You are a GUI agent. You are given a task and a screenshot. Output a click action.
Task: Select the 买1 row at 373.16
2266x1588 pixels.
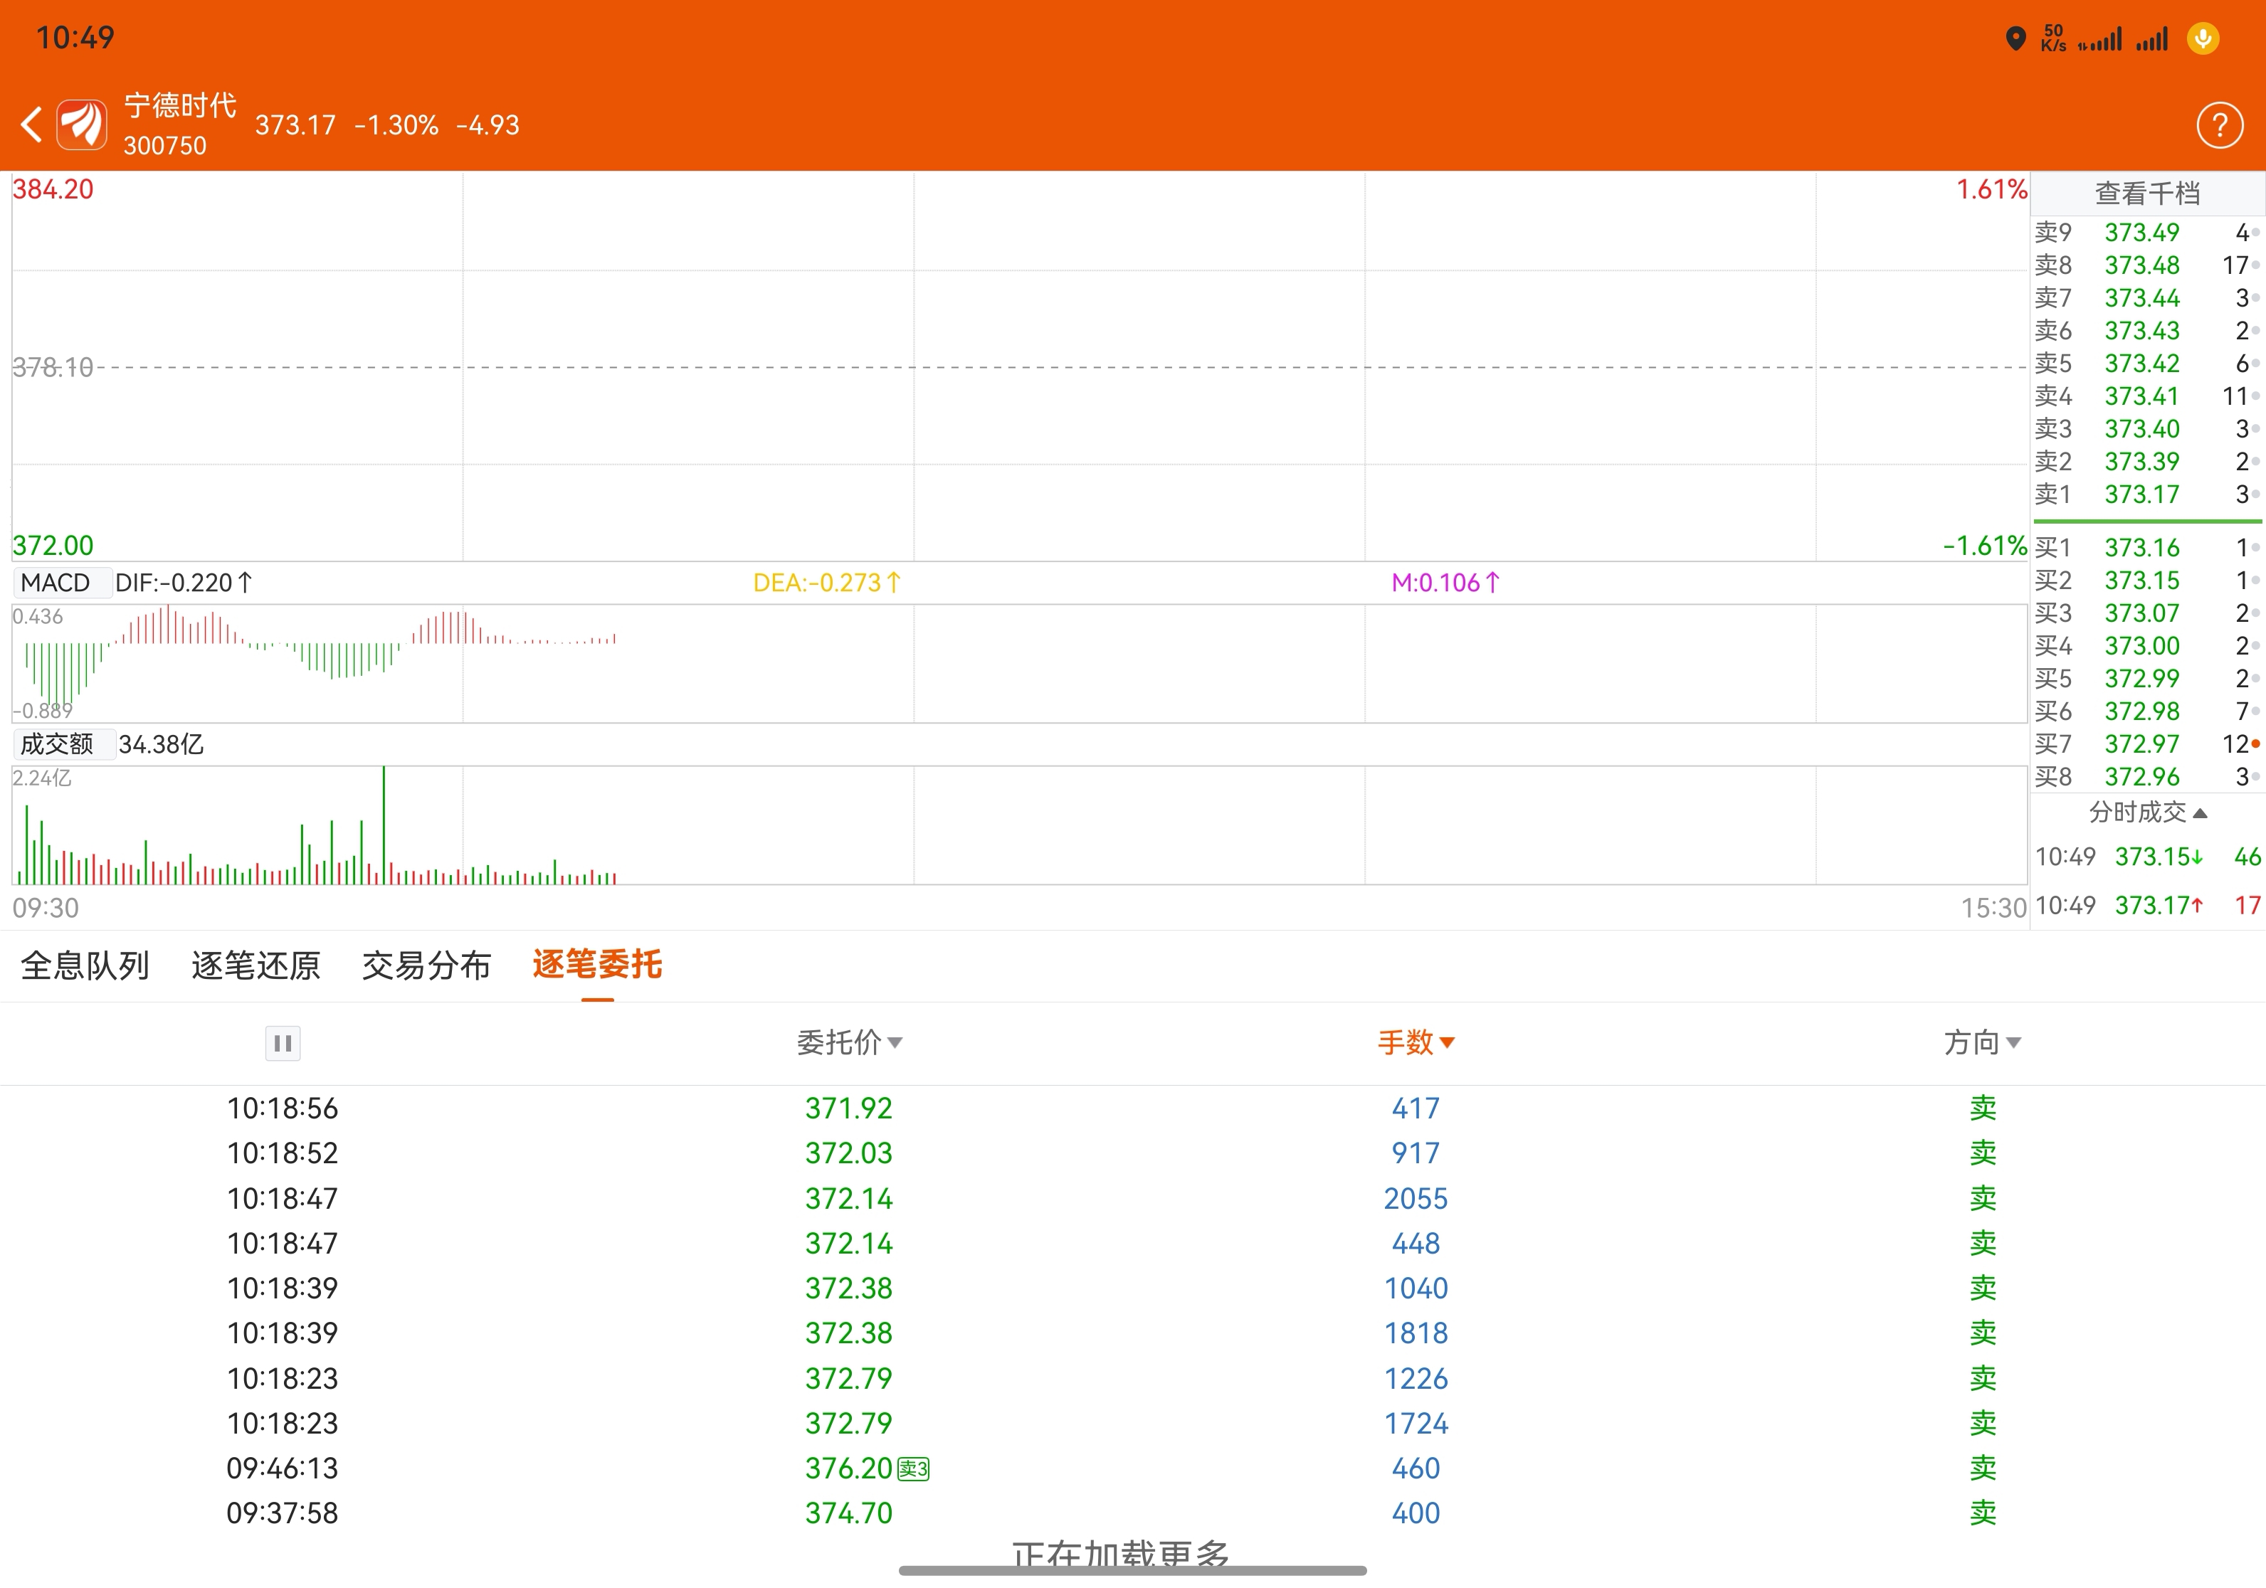coord(2148,547)
